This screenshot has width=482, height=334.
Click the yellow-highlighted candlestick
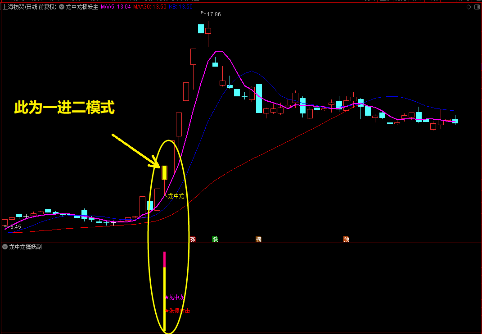click(x=164, y=172)
